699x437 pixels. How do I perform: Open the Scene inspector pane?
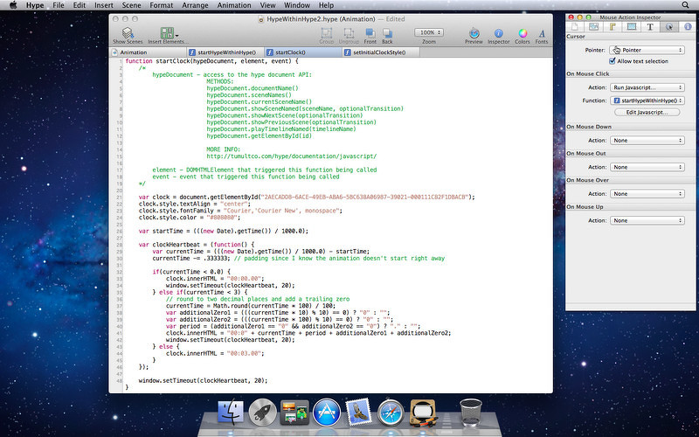594,27
